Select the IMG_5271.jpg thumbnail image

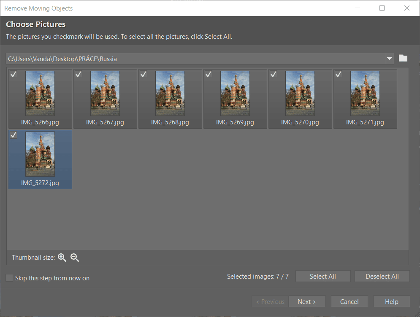click(x=365, y=93)
